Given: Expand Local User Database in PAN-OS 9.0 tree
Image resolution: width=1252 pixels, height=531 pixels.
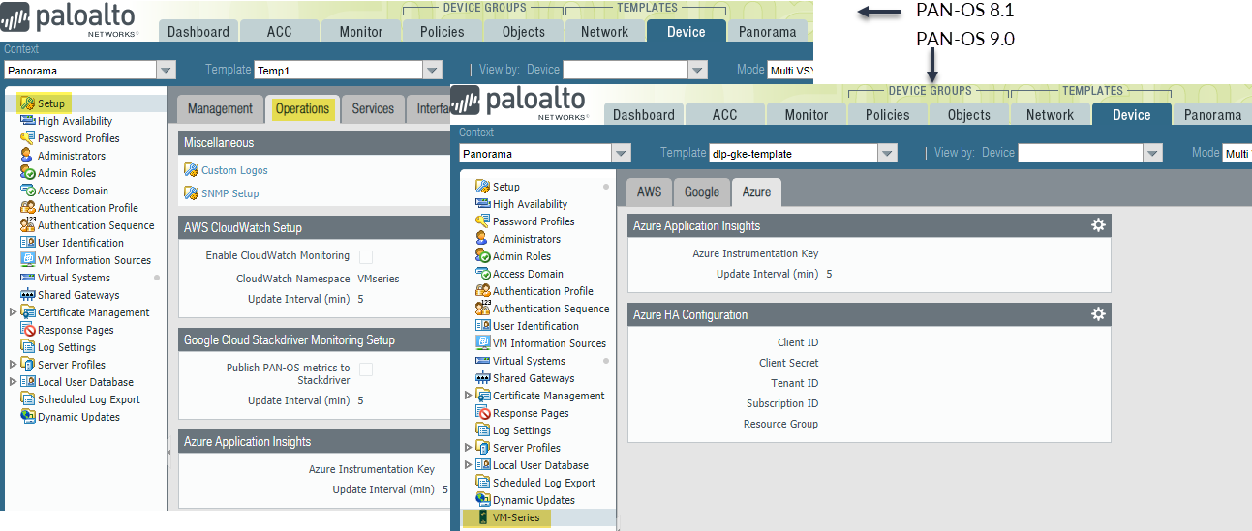Looking at the screenshot, I should [x=469, y=465].
